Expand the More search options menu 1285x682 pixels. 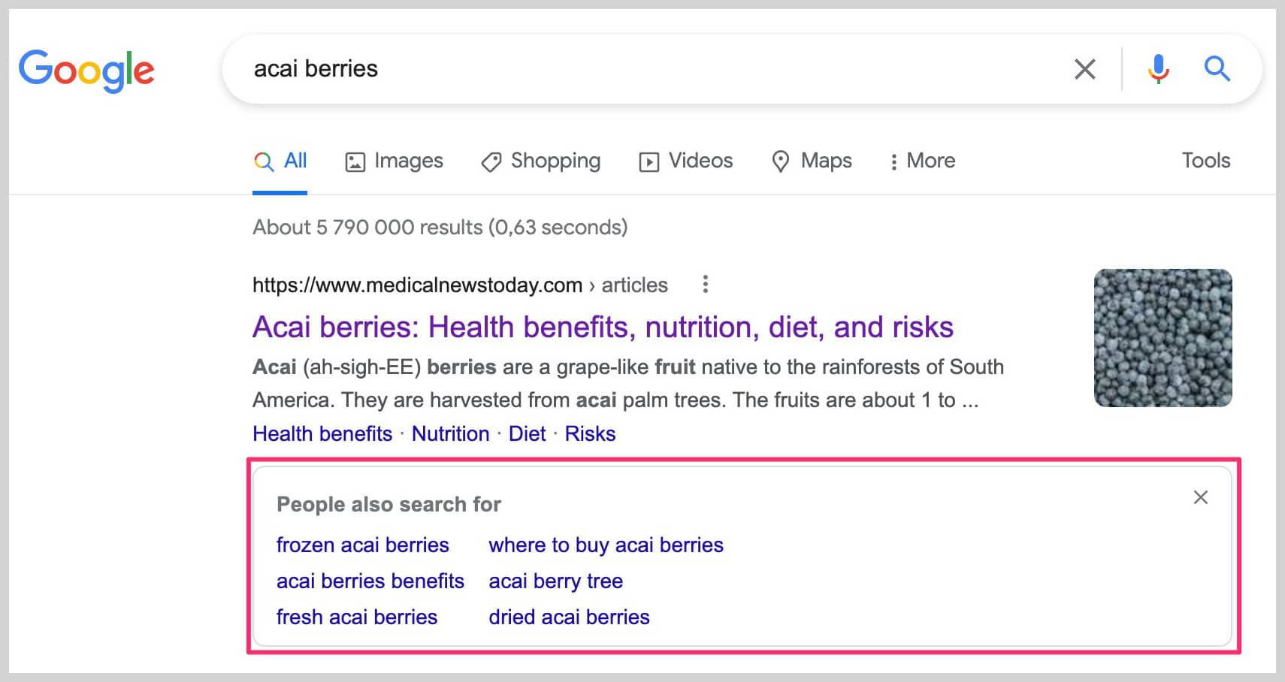coord(921,161)
